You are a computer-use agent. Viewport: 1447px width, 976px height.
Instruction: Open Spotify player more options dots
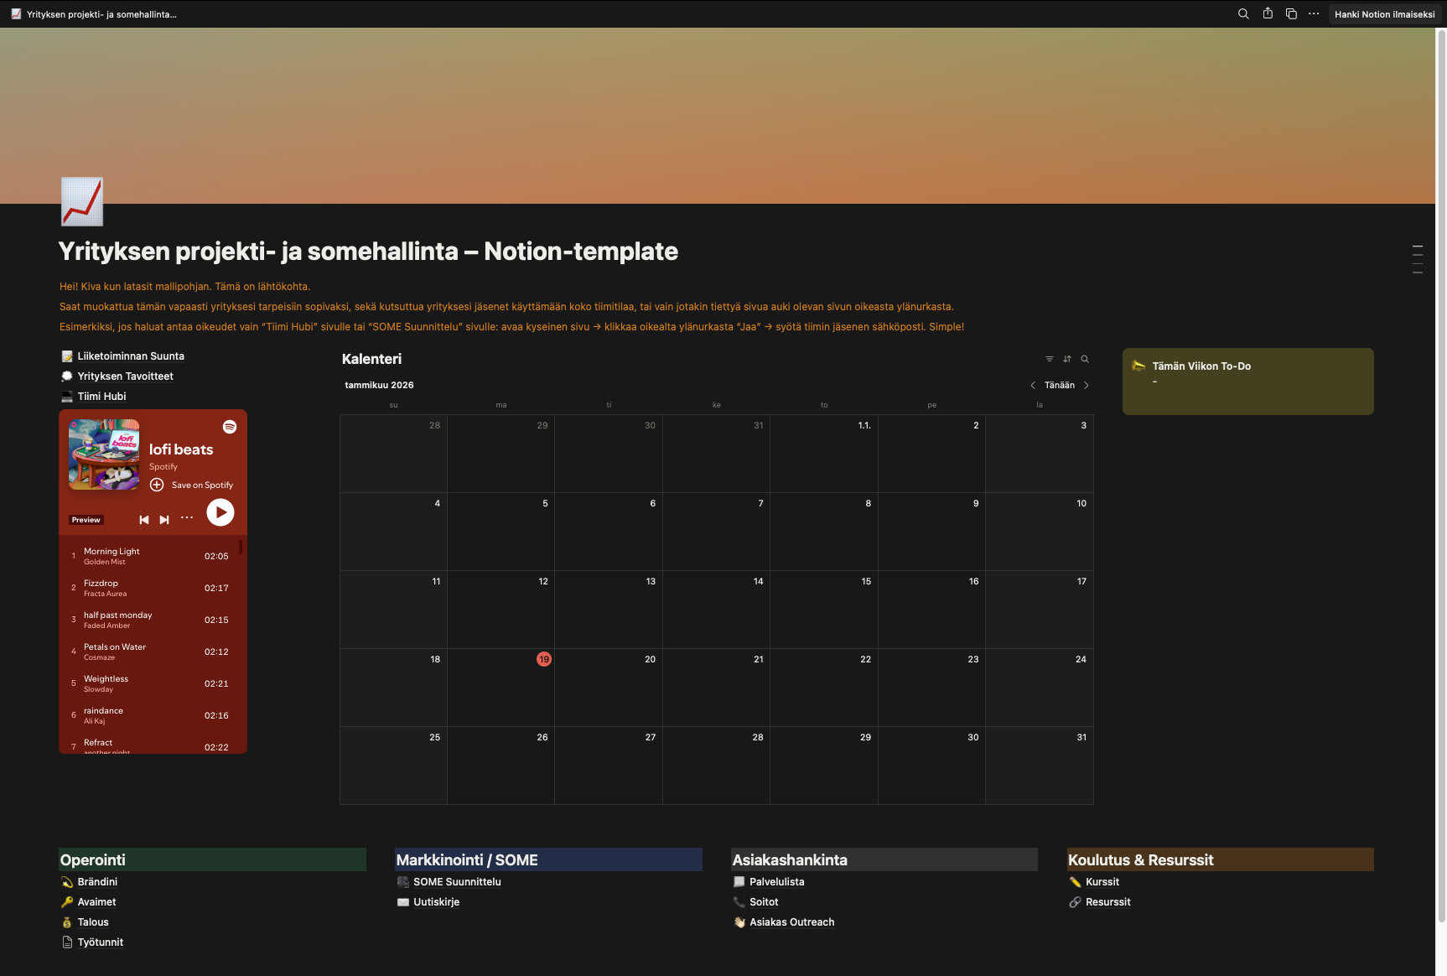(x=187, y=518)
